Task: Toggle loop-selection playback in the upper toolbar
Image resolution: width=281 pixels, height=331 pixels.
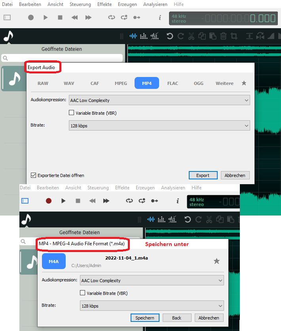Action: coord(124,17)
